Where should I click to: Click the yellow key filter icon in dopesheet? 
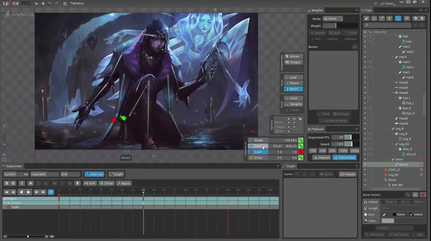tap(22, 183)
